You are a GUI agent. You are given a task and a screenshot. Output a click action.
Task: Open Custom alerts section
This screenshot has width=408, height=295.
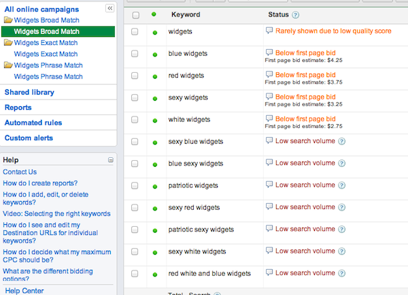(x=29, y=138)
